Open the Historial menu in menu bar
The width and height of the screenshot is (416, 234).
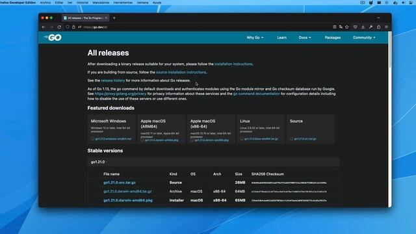tap(83, 3)
